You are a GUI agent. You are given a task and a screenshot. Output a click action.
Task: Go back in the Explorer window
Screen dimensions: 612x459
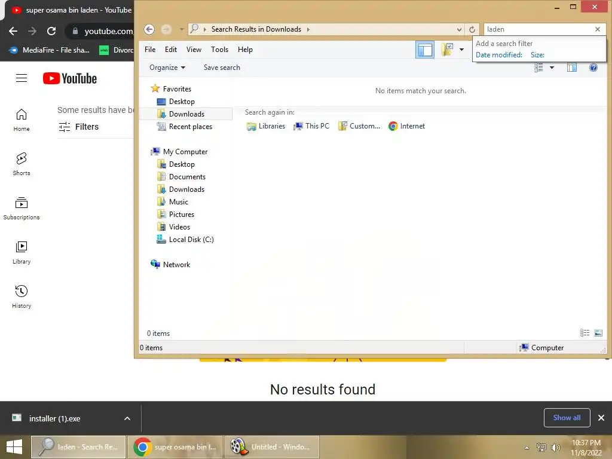point(149,29)
